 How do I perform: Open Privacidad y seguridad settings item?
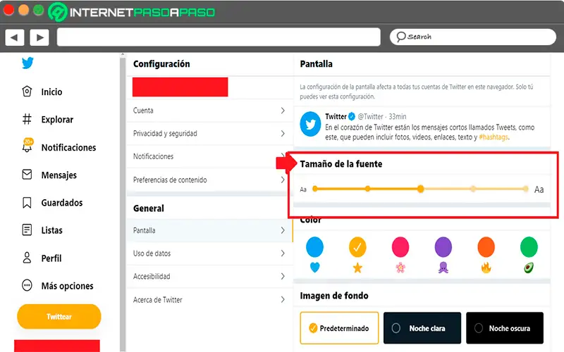tap(209, 134)
